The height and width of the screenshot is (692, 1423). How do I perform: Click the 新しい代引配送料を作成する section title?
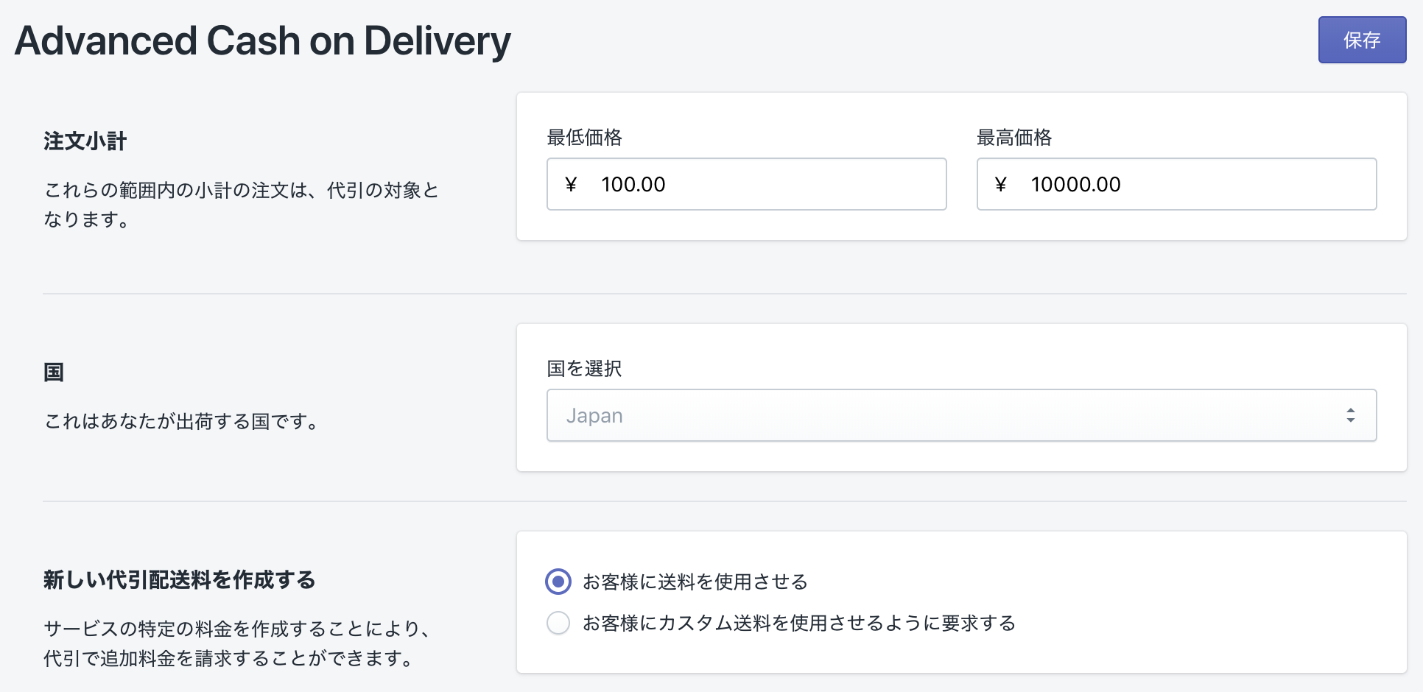pos(179,580)
